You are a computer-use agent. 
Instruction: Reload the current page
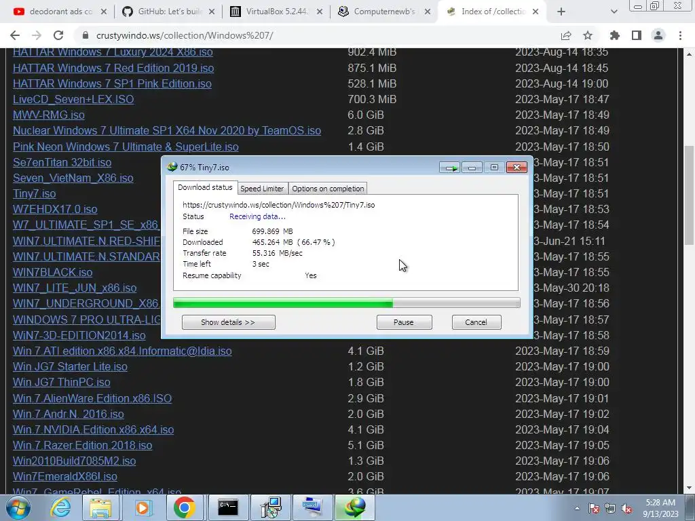[58, 35]
